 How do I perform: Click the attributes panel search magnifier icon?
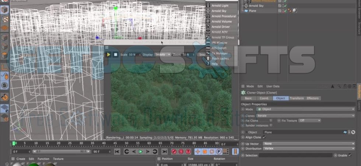point(340,86)
